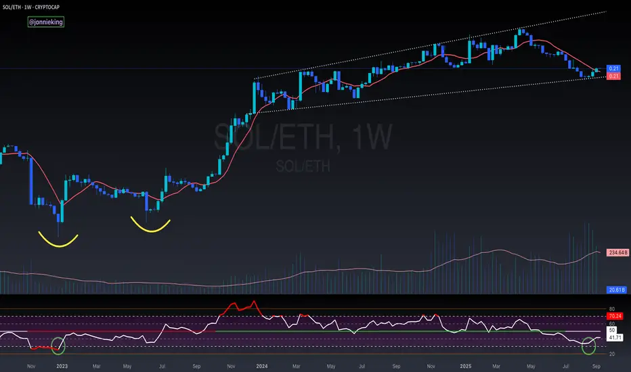Click the 2023 year label on time axis
Viewport: 631px width, 372px height.
62,366
